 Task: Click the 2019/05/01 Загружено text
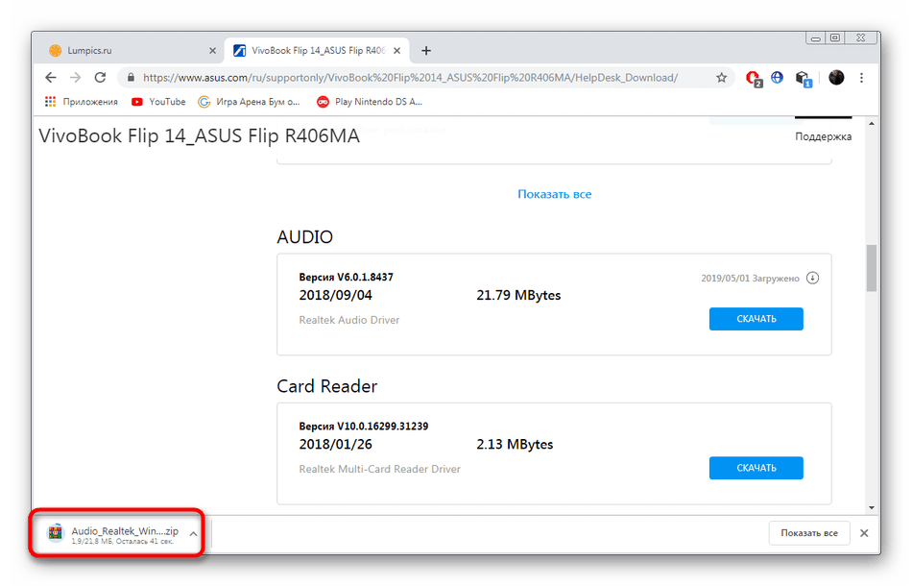tap(750, 279)
